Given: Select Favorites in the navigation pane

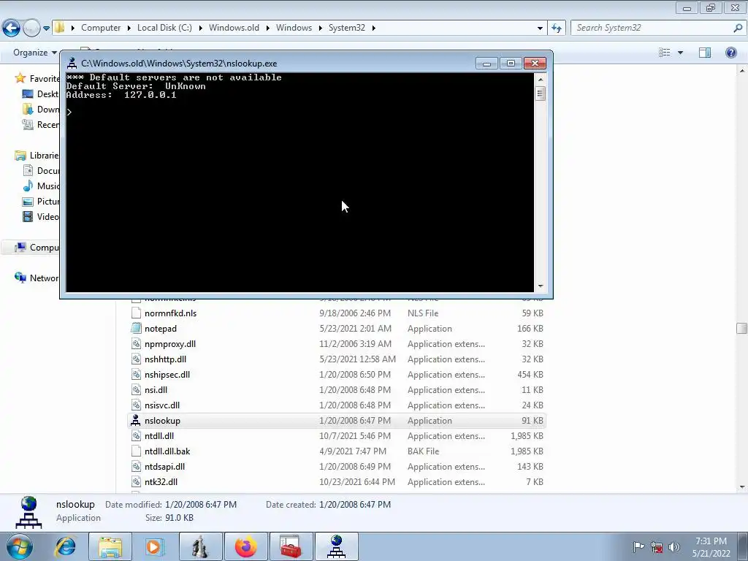Looking at the screenshot, I should pos(37,78).
